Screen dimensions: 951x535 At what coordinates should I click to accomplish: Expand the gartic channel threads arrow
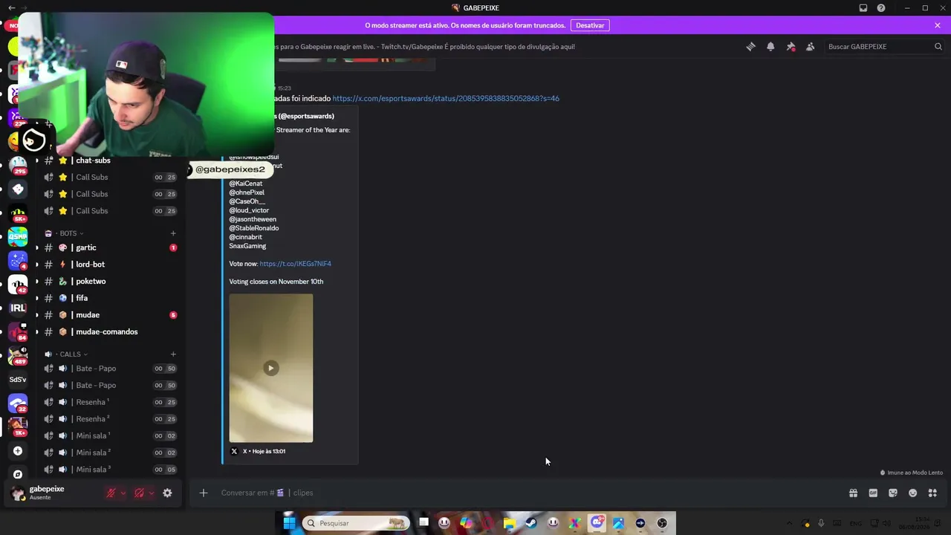pos(37,247)
